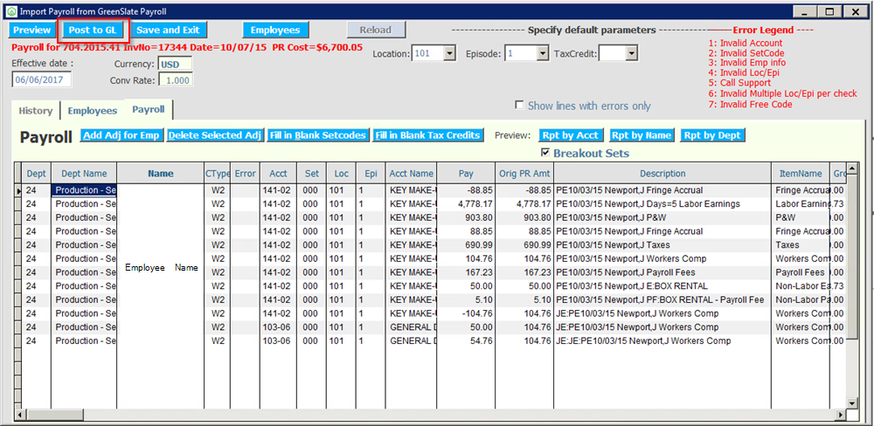The height and width of the screenshot is (426, 874).
Task: Uncheck the Breakout Sets checkbox
Action: tap(545, 153)
